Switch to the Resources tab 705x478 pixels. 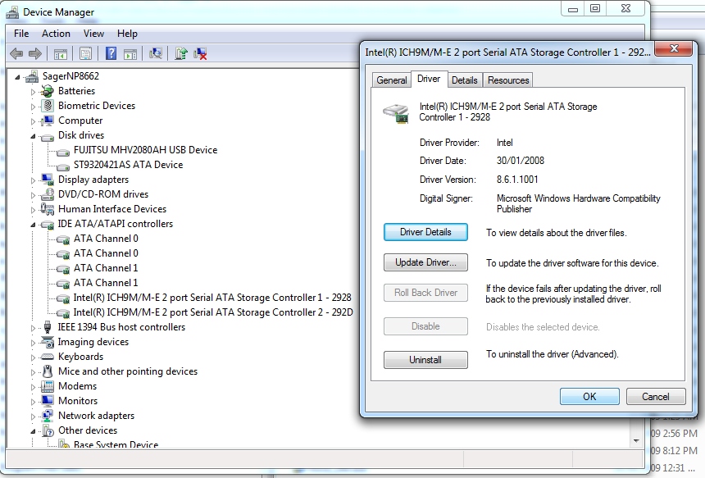(508, 80)
